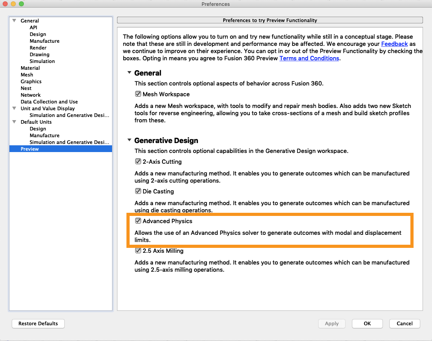Toggle the Mesh Workspace checkbox

tap(138, 94)
